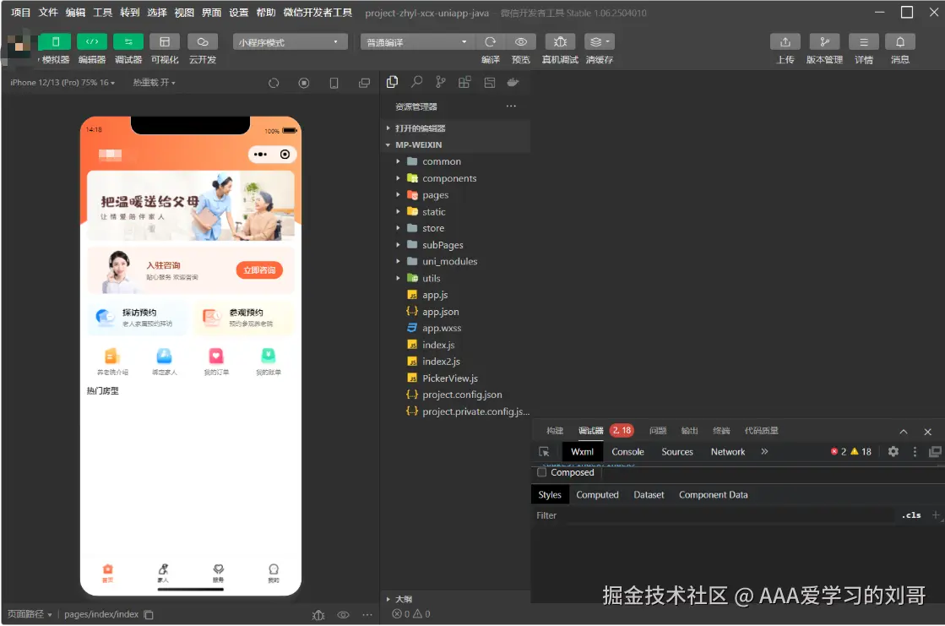Switch to the Sources tab
The image size is (945, 626).
click(x=676, y=452)
